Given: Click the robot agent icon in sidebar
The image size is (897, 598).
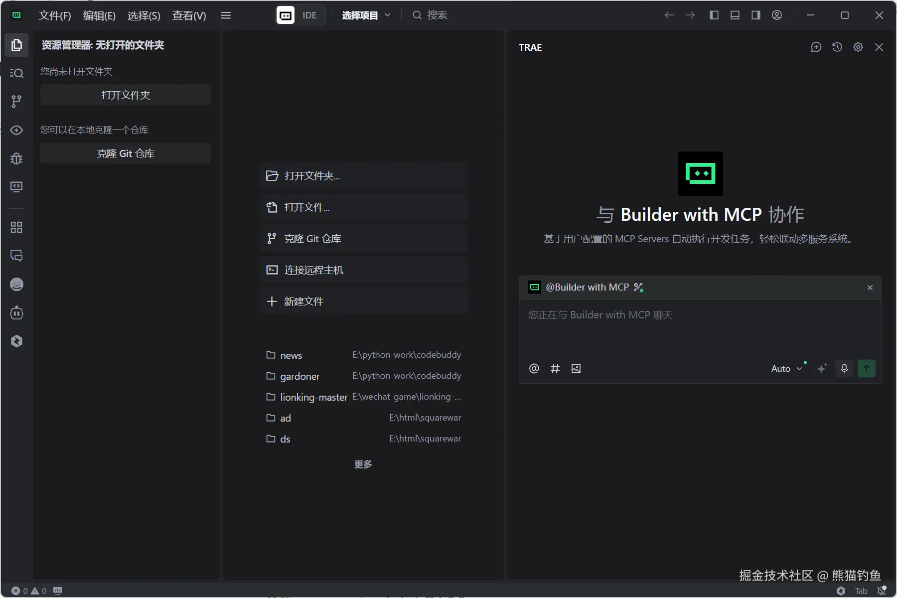Looking at the screenshot, I should pos(16,313).
